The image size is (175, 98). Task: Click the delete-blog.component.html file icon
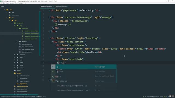click(22, 34)
